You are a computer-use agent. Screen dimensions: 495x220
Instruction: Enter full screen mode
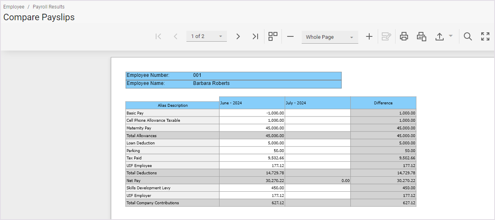485,36
